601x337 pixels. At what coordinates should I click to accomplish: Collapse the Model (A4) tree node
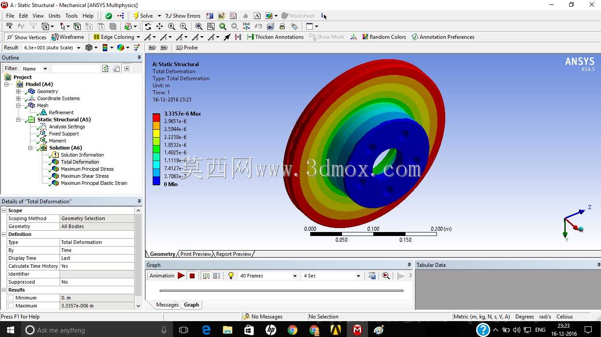pos(7,84)
